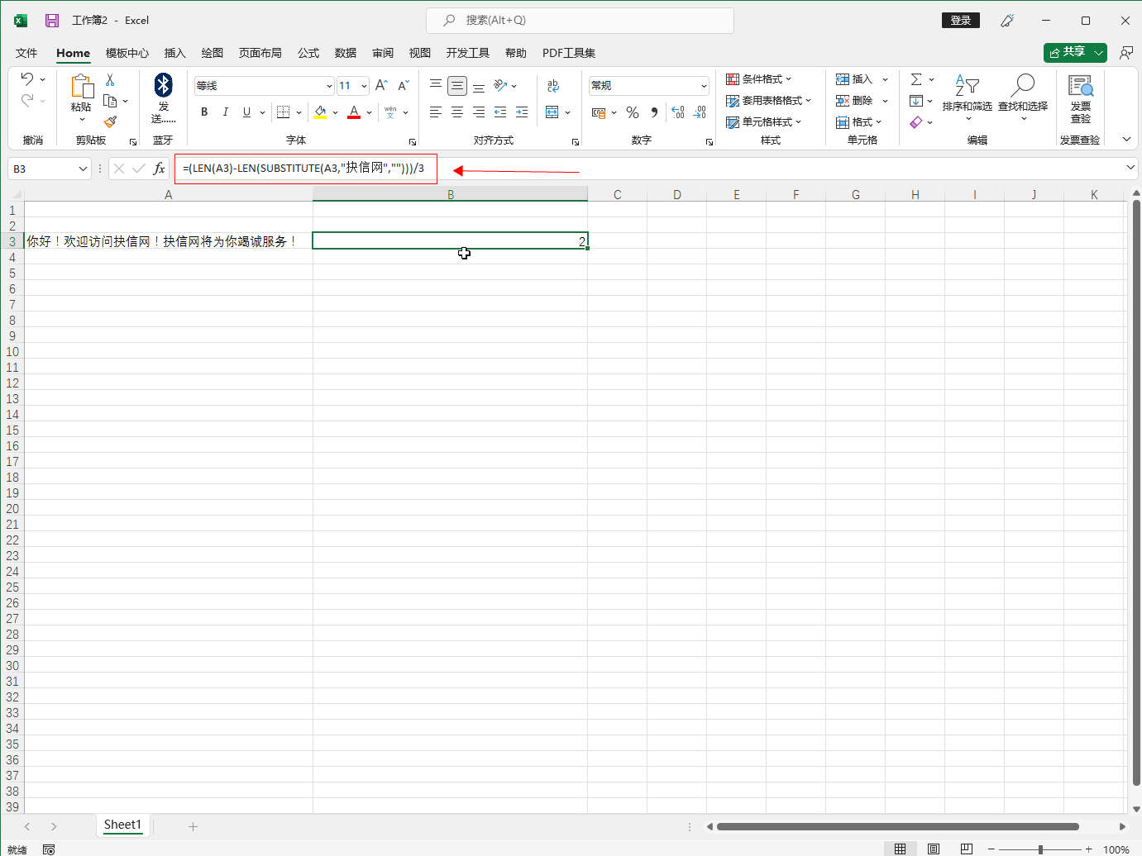Open the 公式 ribbon tab

(308, 53)
